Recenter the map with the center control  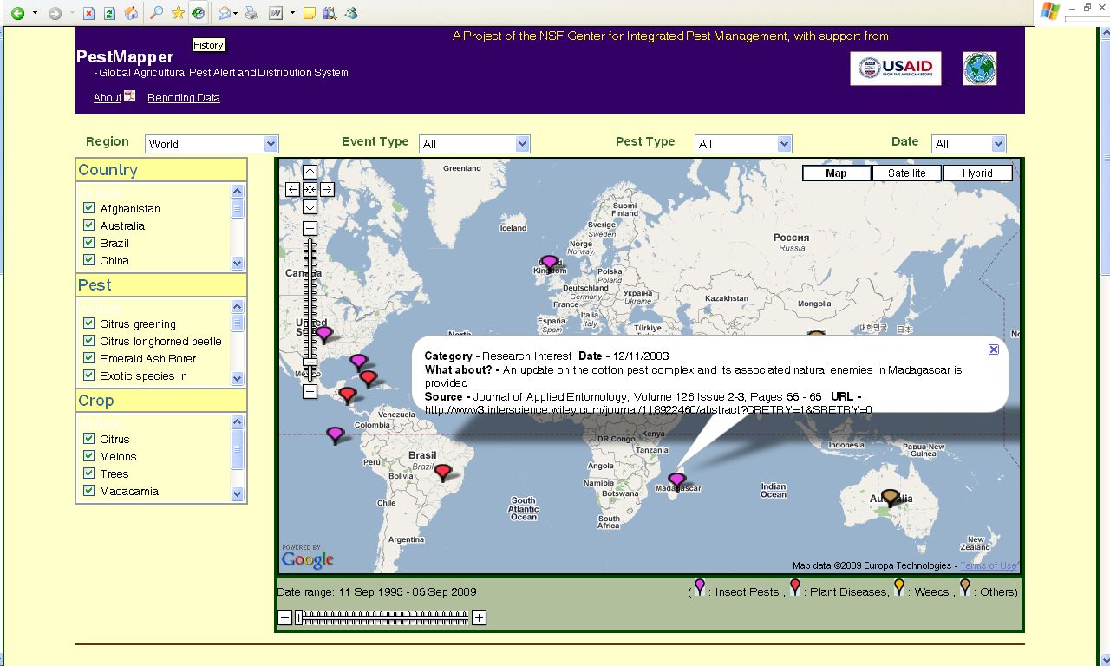(310, 189)
